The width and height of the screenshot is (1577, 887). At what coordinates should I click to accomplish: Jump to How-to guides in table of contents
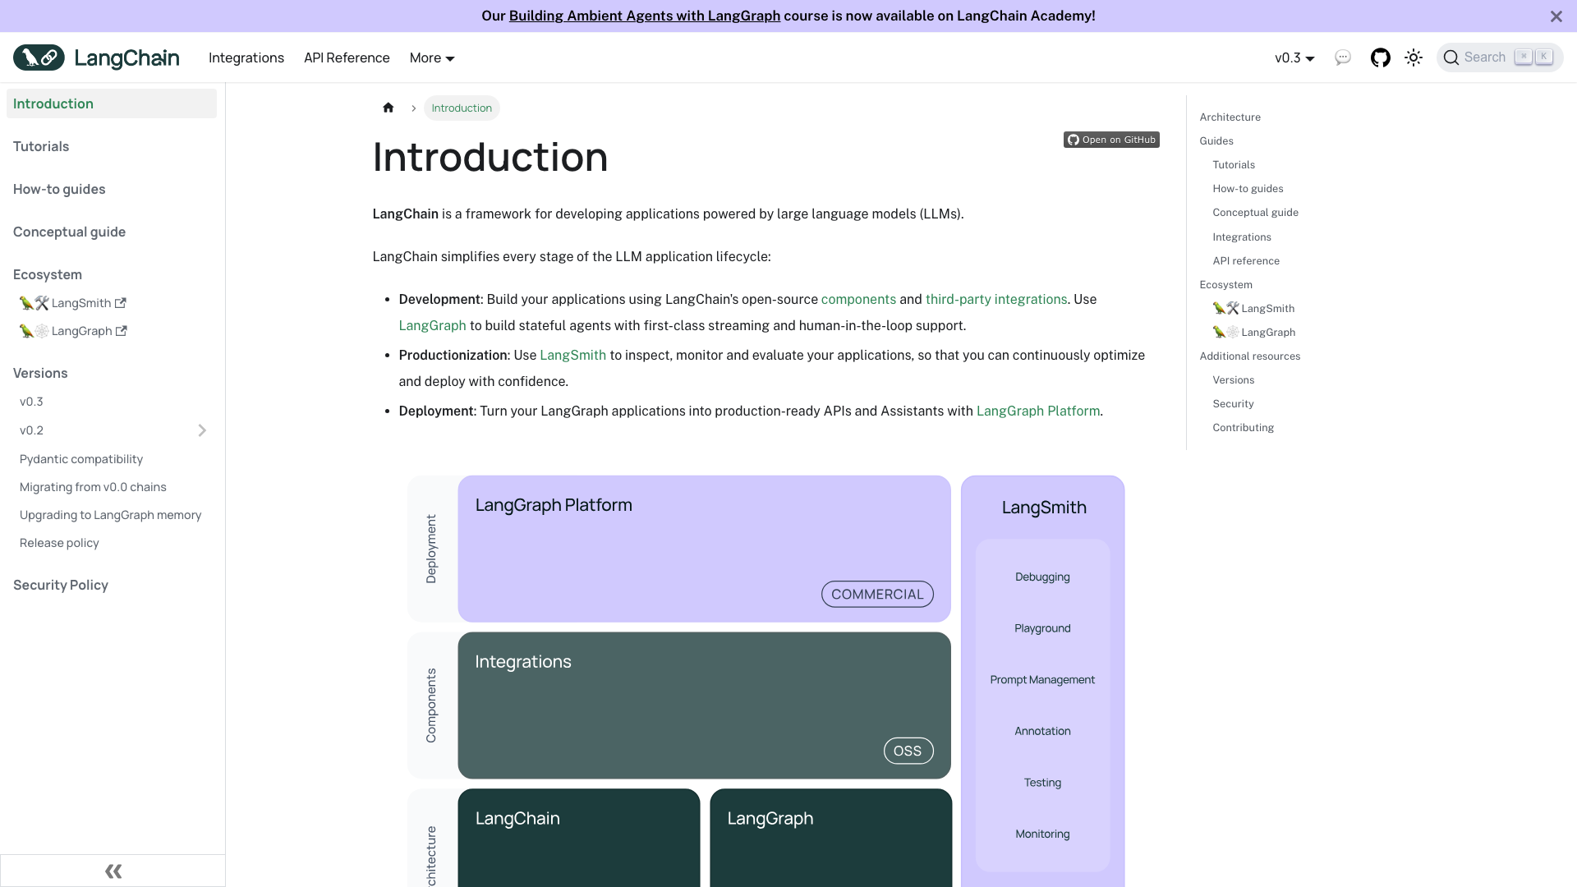(x=1248, y=188)
